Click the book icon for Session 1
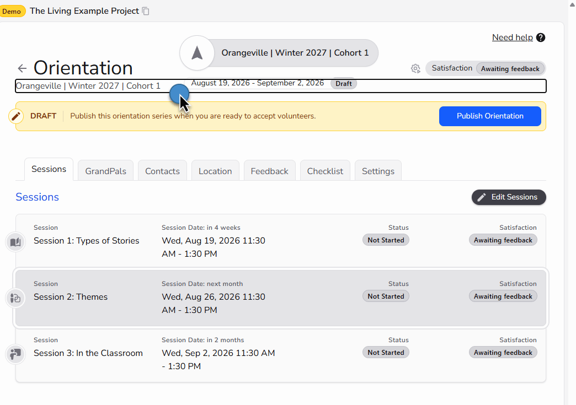This screenshot has height=405, width=576. (15, 242)
